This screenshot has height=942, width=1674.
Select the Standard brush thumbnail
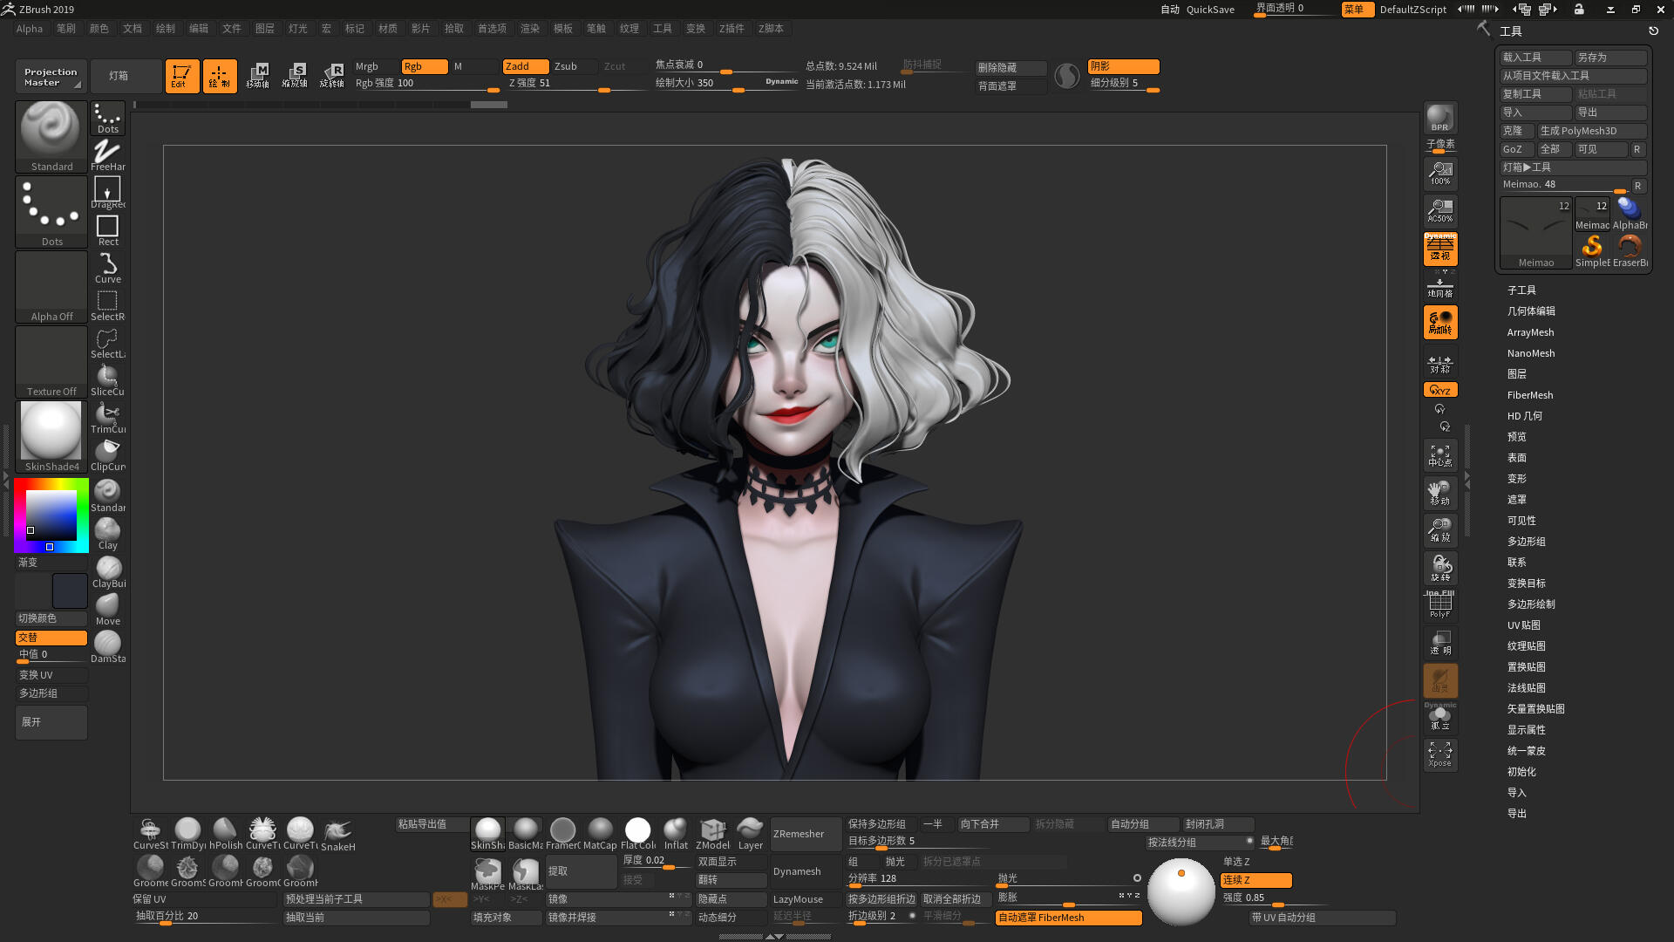coord(51,136)
